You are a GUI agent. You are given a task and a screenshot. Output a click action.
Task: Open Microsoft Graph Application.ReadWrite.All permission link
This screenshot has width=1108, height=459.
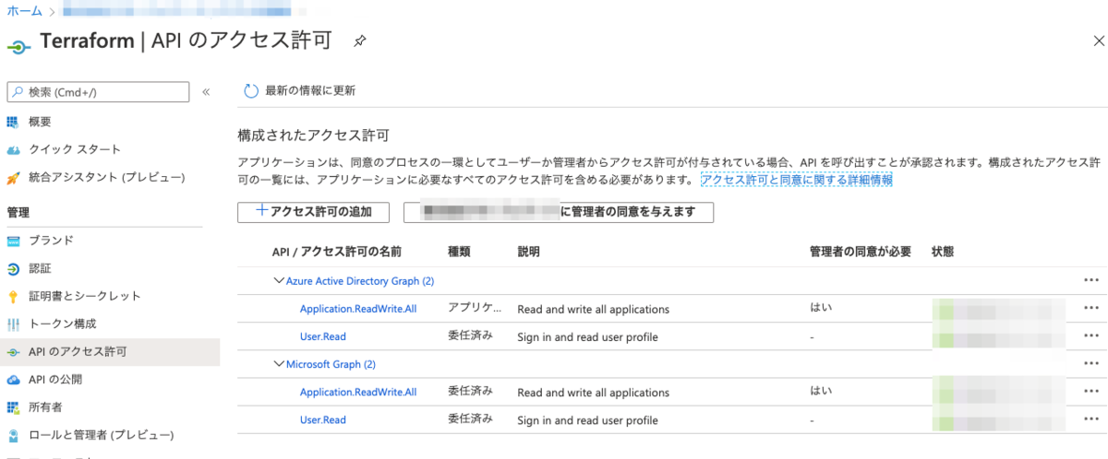pos(358,392)
